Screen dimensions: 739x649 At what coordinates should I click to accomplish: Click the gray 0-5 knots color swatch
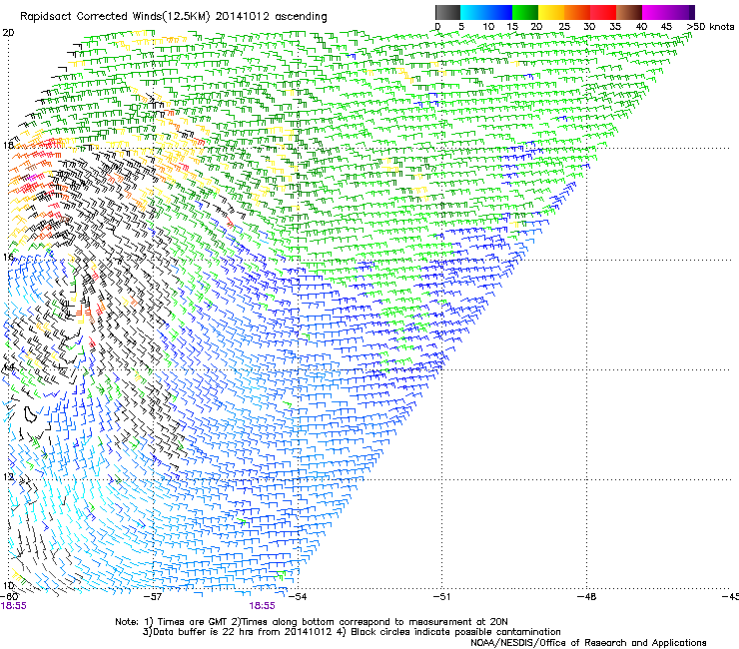click(447, 12)
